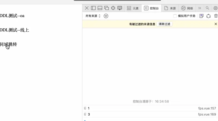Detach inspector into separate window

pos(107,8)
